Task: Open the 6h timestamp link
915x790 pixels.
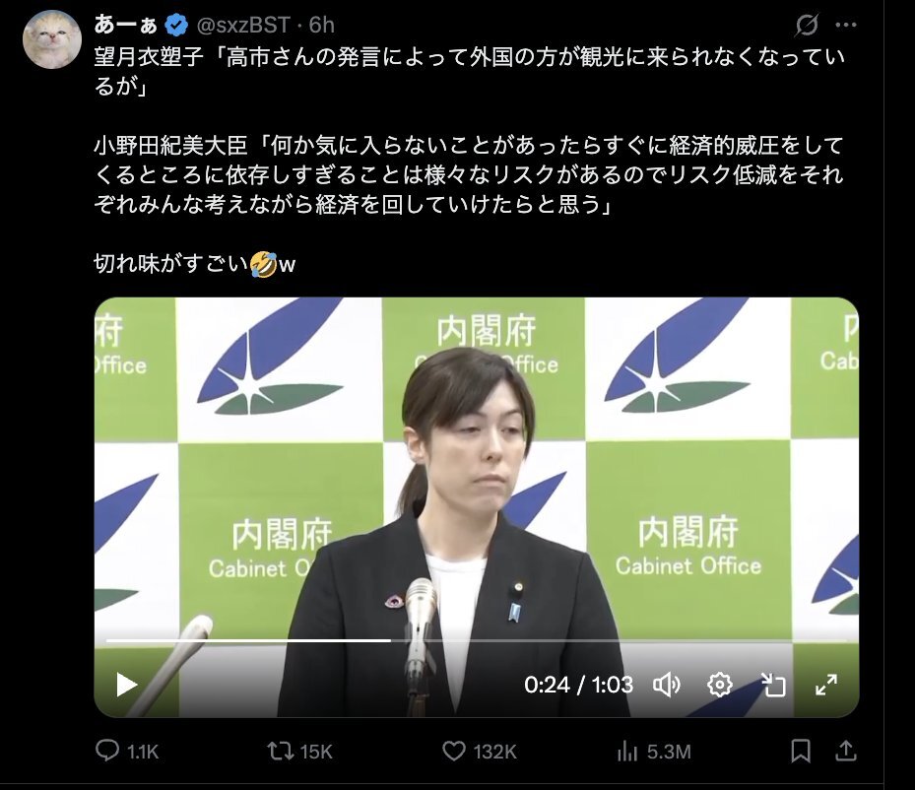Action: [321, 25]
